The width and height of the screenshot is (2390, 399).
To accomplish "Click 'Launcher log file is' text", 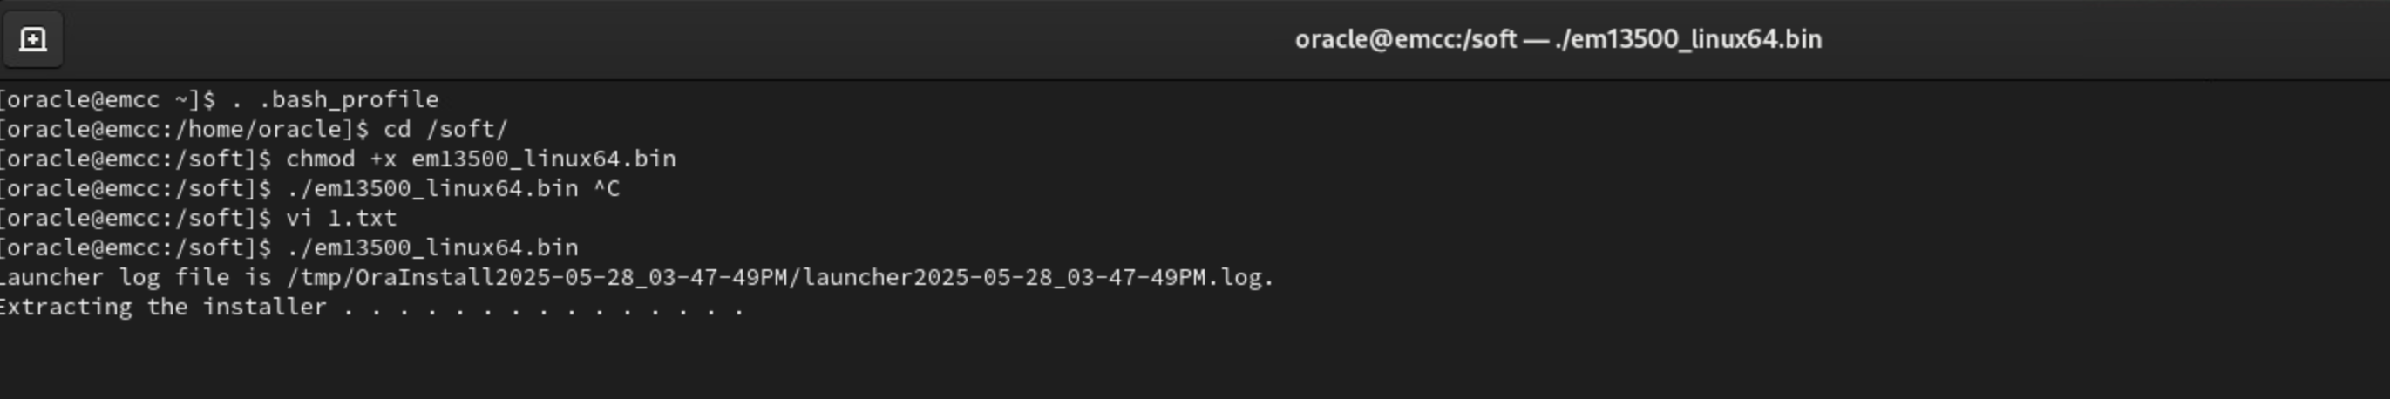I will point(134,277).
